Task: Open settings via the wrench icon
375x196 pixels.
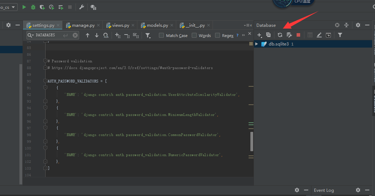Action: 82,7
